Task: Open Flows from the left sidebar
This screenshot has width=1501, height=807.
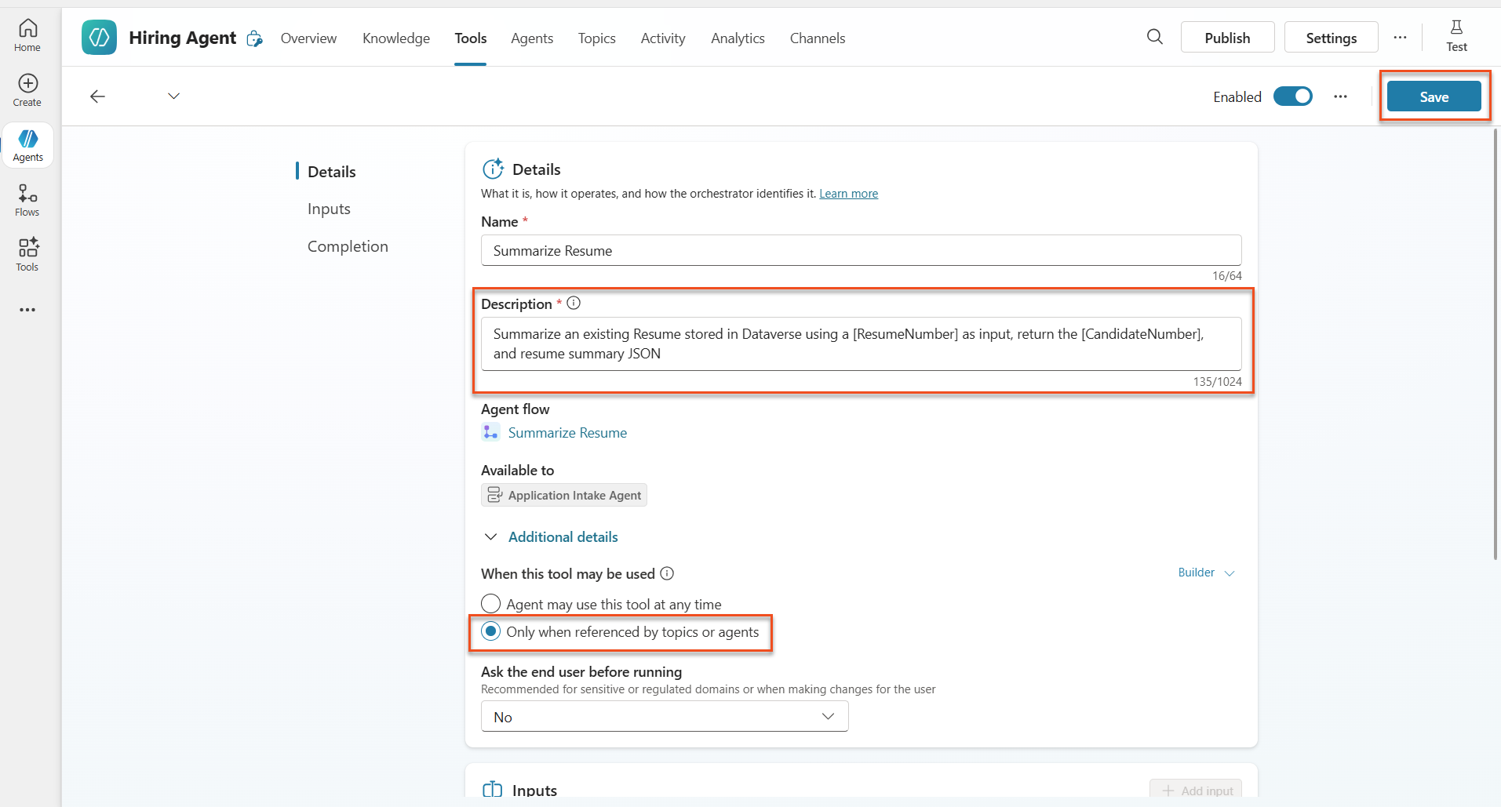Action: point(27,199)
